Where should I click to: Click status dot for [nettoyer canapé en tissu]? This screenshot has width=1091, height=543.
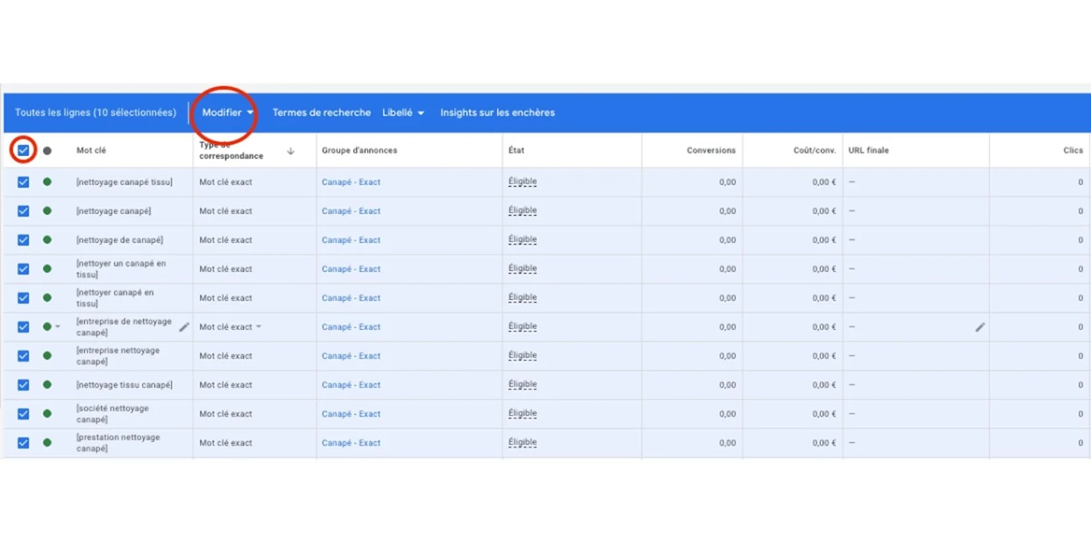pyautogui.click(x=48, y=298)
